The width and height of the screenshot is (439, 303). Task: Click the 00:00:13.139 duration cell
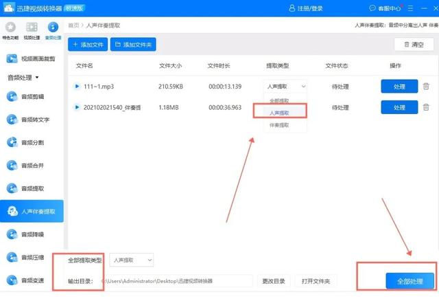point(225,87)
